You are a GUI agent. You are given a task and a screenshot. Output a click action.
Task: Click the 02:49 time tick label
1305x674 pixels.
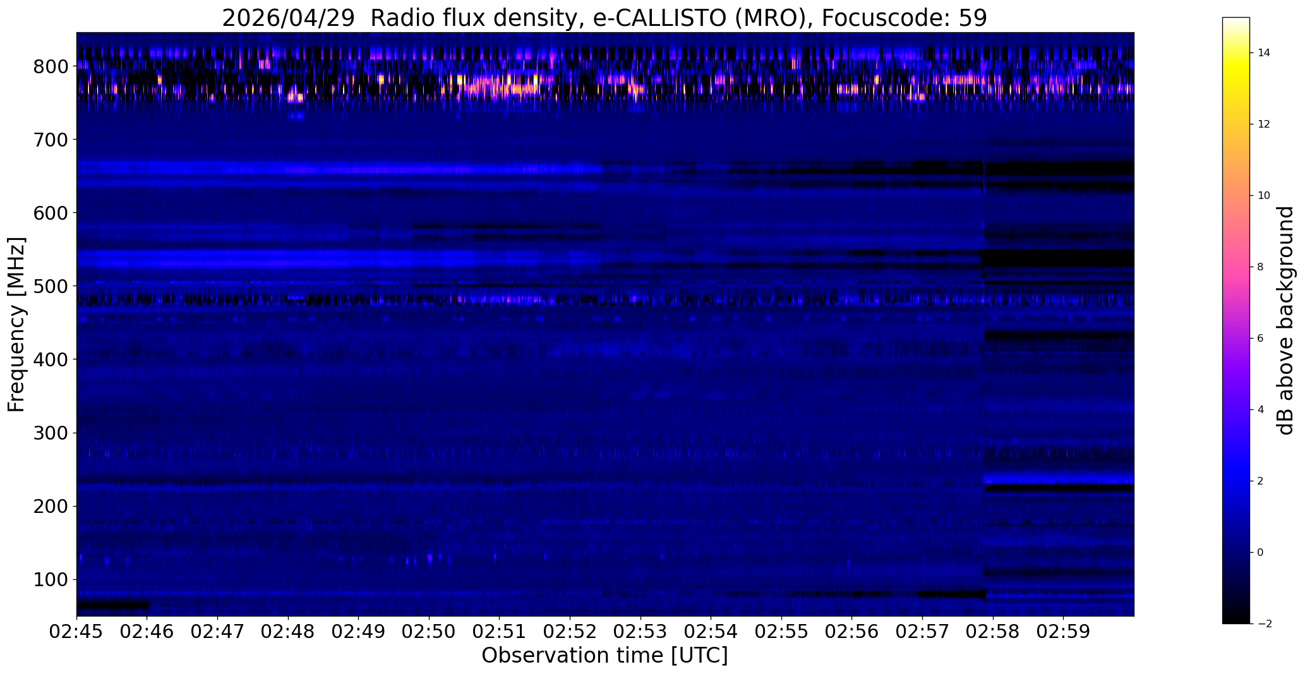click(x=359, y=632)
